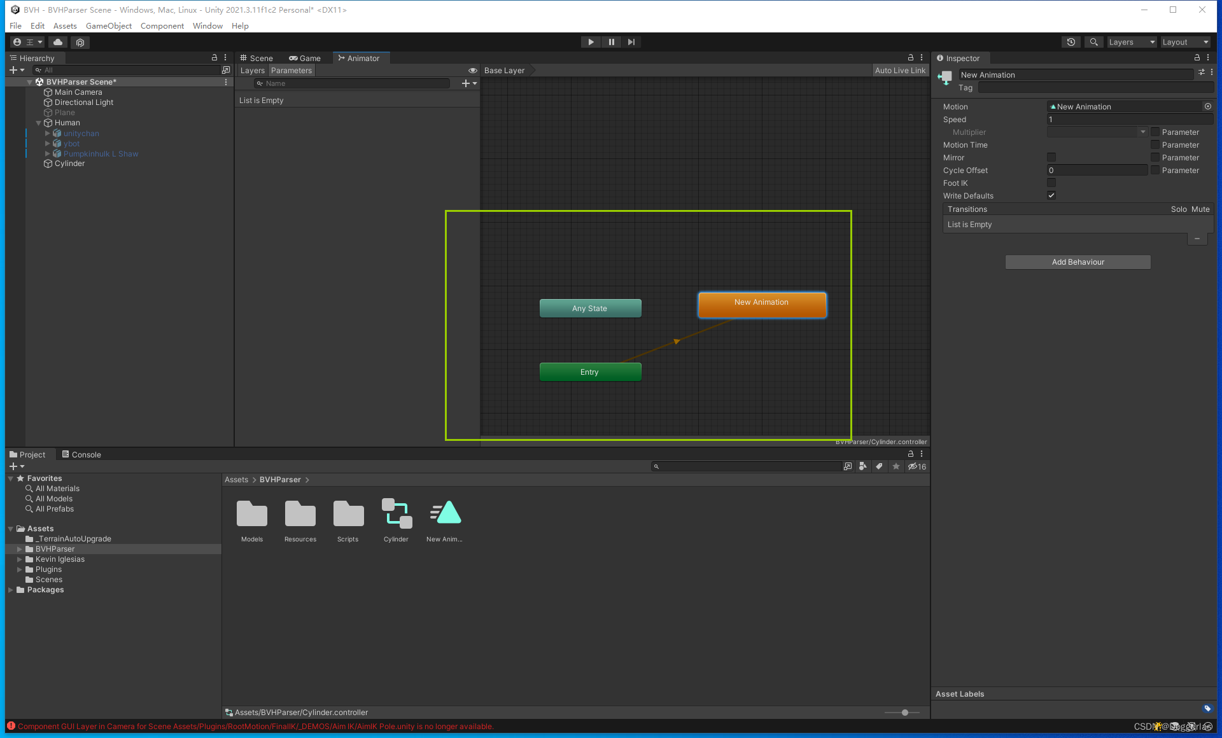1222x738 pixels.
Task: Toggle the Animator layer visibility eye
Action: coord(472,71)
